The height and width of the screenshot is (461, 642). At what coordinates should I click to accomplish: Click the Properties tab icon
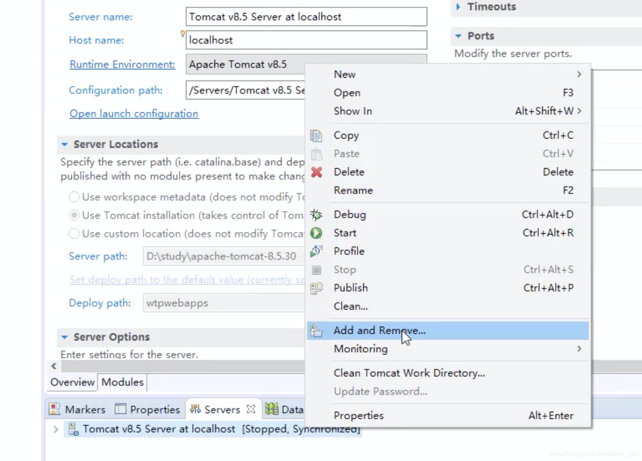pos(120,409)
